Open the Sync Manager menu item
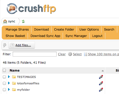 [76, 36]
